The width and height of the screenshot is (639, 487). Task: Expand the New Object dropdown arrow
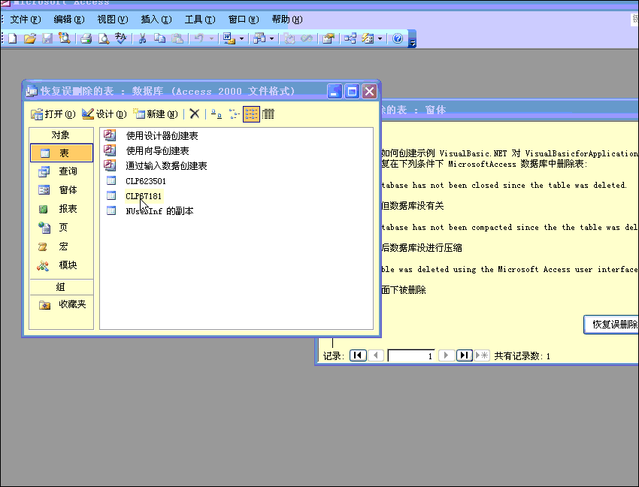380,39
